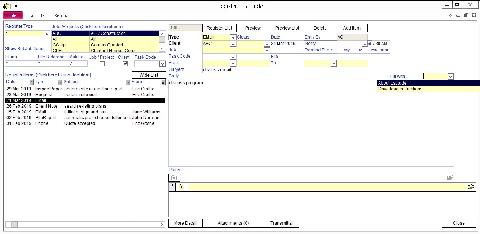The image size is (480, 234).
Task: Click the Date column sort arrow button
Action: tap(31, 82)
